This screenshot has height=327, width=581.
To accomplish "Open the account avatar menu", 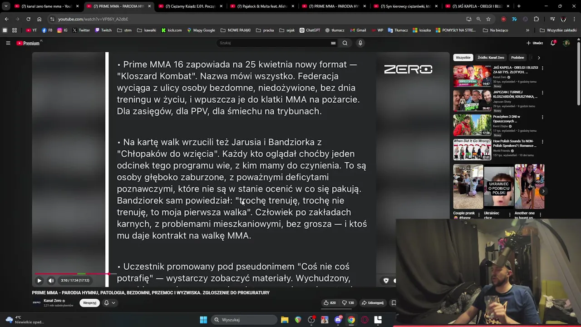I will [566, 43].
